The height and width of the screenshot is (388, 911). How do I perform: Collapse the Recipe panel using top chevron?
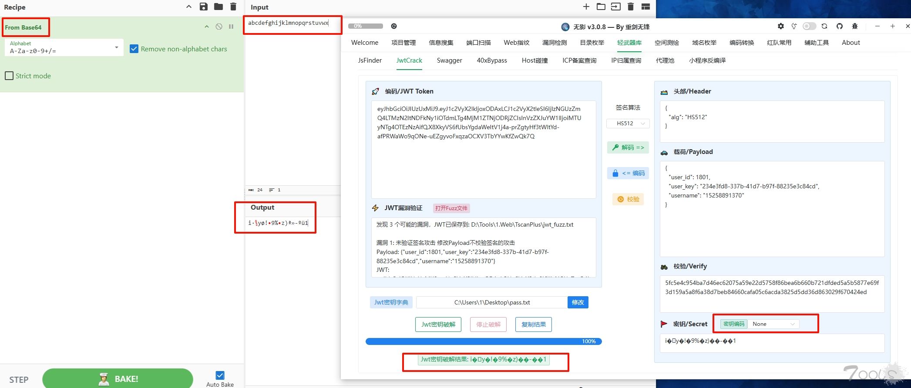pyautogui.click(x=188, y=7)
